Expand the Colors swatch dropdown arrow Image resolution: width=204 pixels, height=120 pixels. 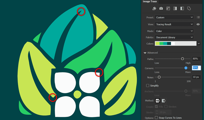[x=199, y=43]
